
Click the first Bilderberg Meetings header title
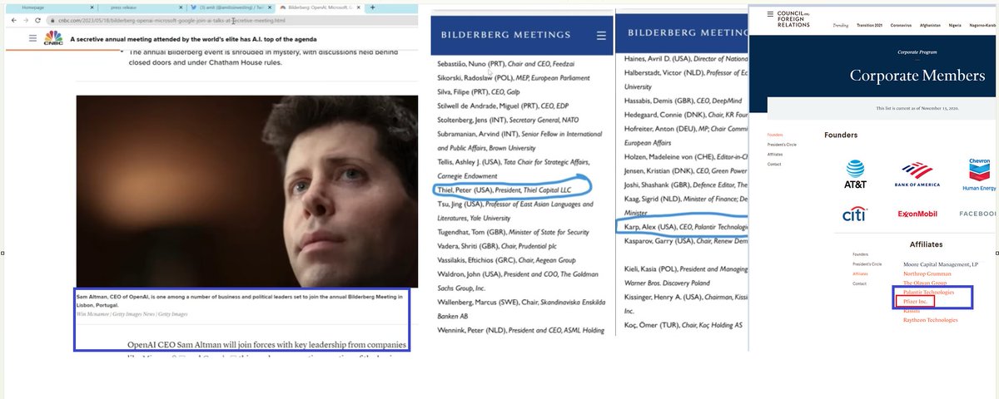click(504, 35)
